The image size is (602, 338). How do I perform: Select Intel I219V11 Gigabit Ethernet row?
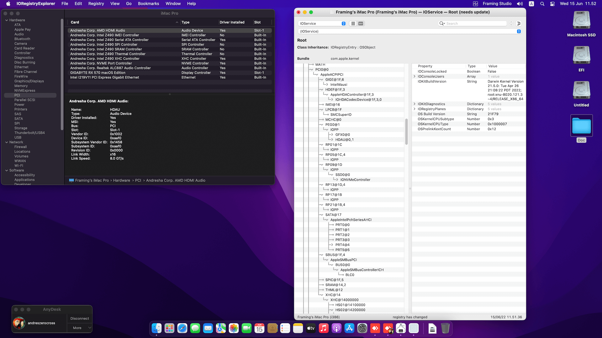(170, 77)
